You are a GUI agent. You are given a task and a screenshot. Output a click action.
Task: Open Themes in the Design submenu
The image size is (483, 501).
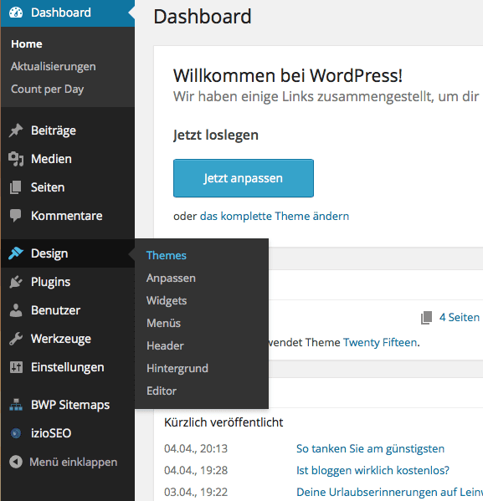(x=167, y=255)
